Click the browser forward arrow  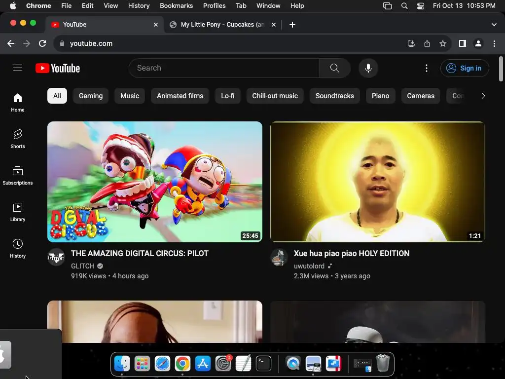(27, 43)
